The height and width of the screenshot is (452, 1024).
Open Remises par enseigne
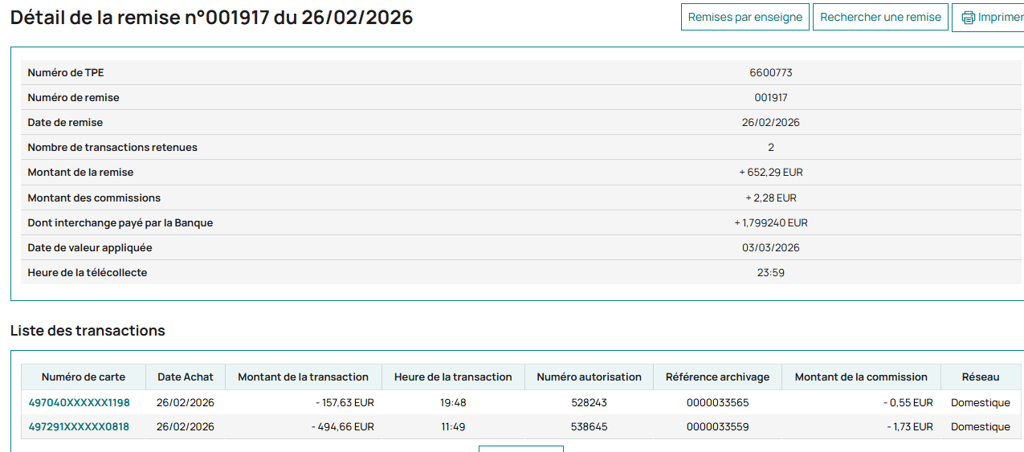745,17
